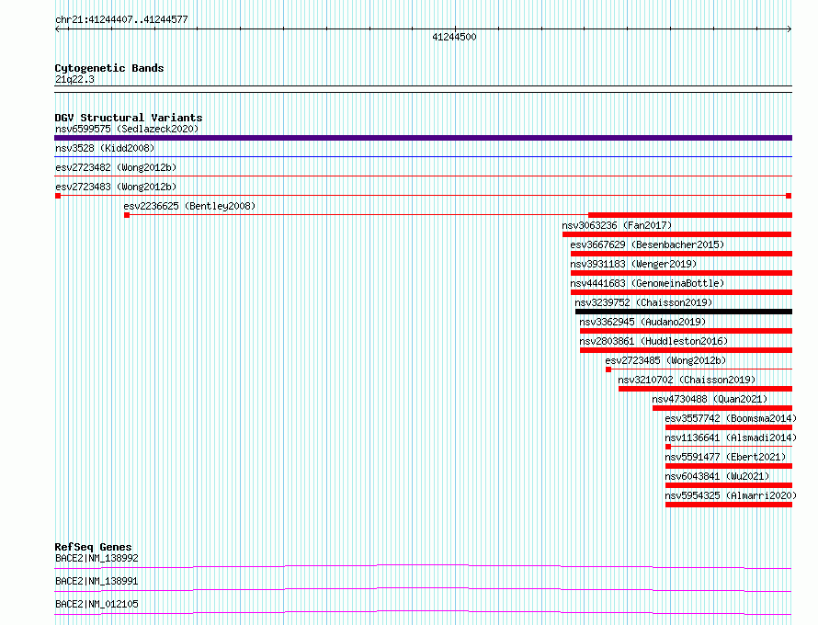Click the dark purple nsv6599575 variant bar
Viewport: 818px width, 625px height.
click(x=423, y=138)
